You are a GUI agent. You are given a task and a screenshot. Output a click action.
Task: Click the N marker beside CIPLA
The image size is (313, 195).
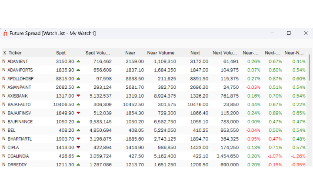tap(4, 147)
